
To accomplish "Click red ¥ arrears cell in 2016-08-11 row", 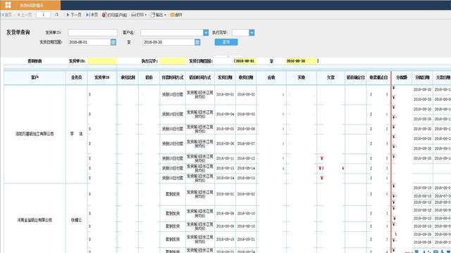I will pos(330,158).
